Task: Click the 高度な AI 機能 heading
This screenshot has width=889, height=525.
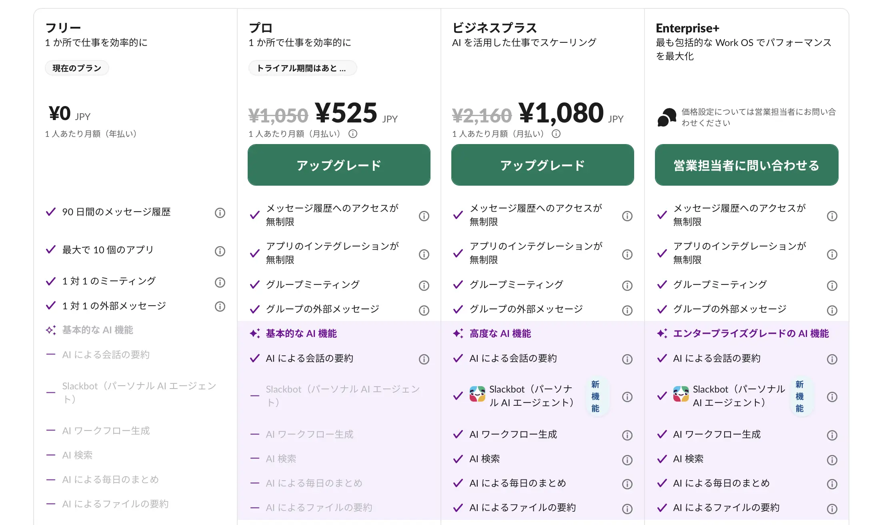Action: point(500,334)
